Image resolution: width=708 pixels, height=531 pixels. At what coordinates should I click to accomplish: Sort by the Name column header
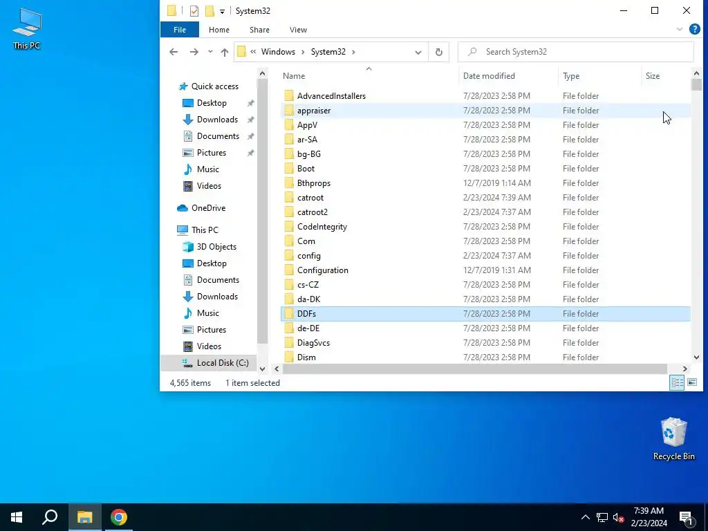tap(369, 76)
